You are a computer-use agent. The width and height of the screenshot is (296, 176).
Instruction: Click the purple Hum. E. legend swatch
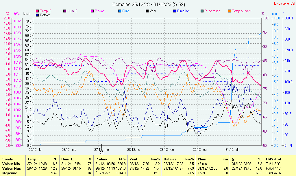point(65,11)
